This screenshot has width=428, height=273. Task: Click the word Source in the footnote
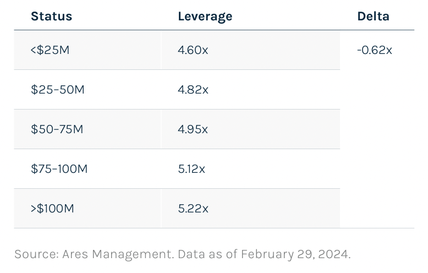[31, 254]
